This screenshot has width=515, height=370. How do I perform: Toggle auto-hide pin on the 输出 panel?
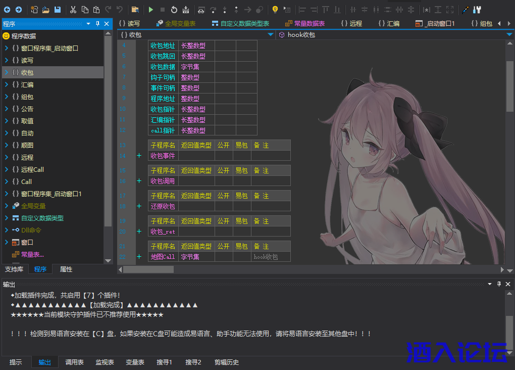[499, 284]
